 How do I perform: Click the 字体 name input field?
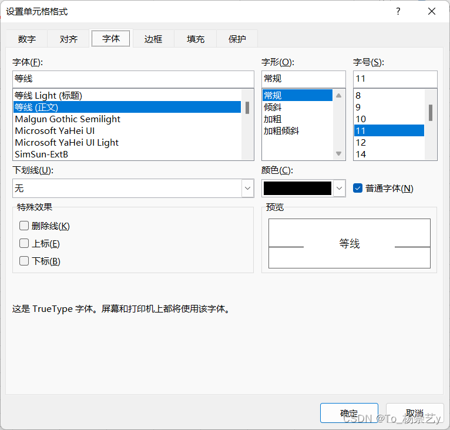tap(133, 79)
